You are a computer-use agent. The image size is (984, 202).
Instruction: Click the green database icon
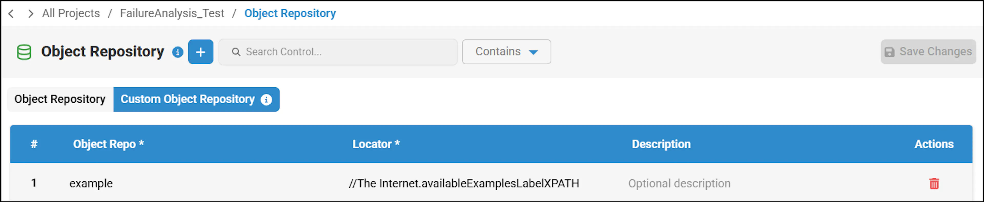click(x=24, y=52)
